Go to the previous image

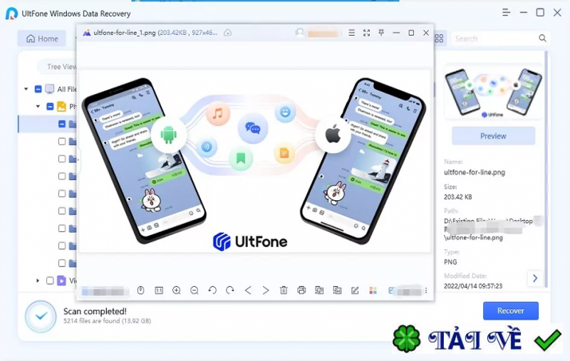tap(248, 291)
